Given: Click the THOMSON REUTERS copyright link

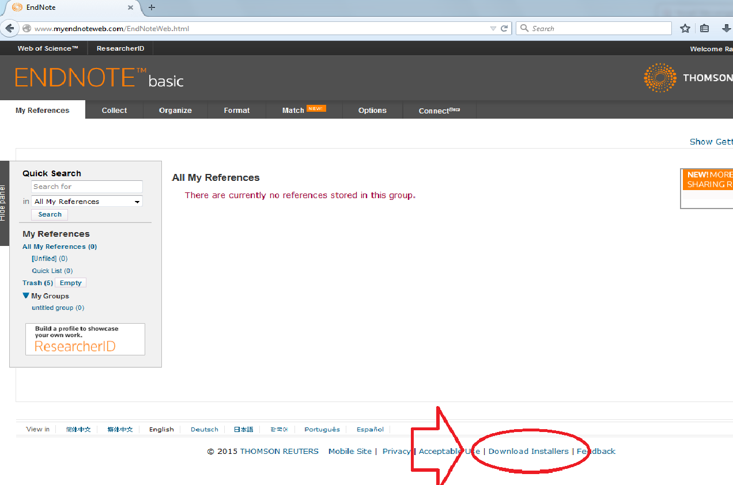Looking at the screenshot, I should point(279,451).
